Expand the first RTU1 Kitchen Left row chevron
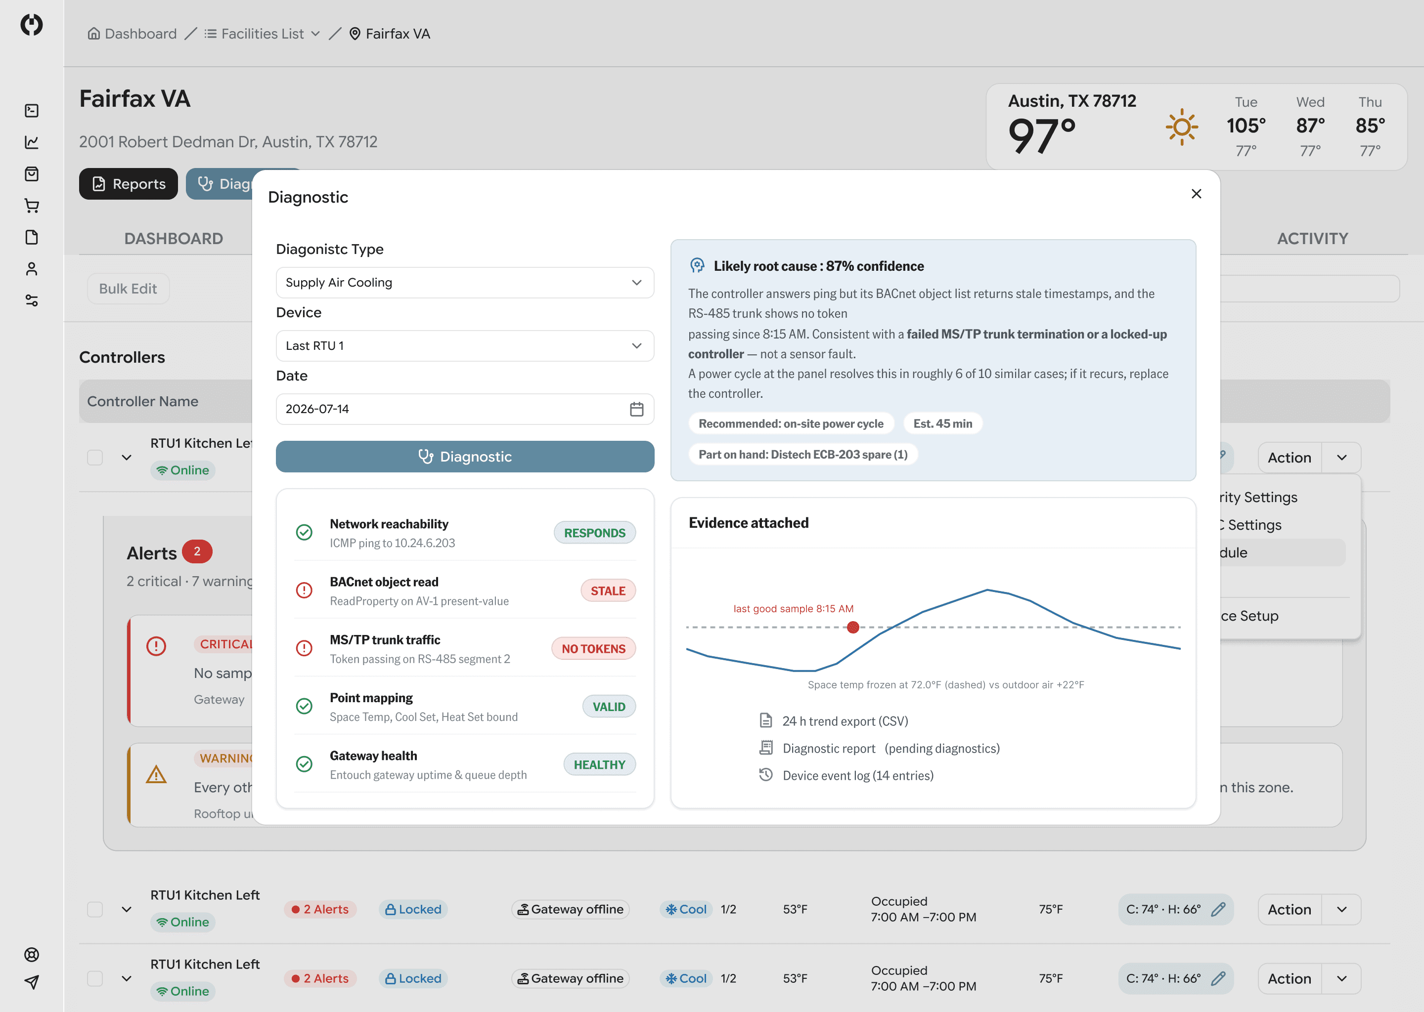This screenshot has height=1012, width=1424. (x=127, y=458)
